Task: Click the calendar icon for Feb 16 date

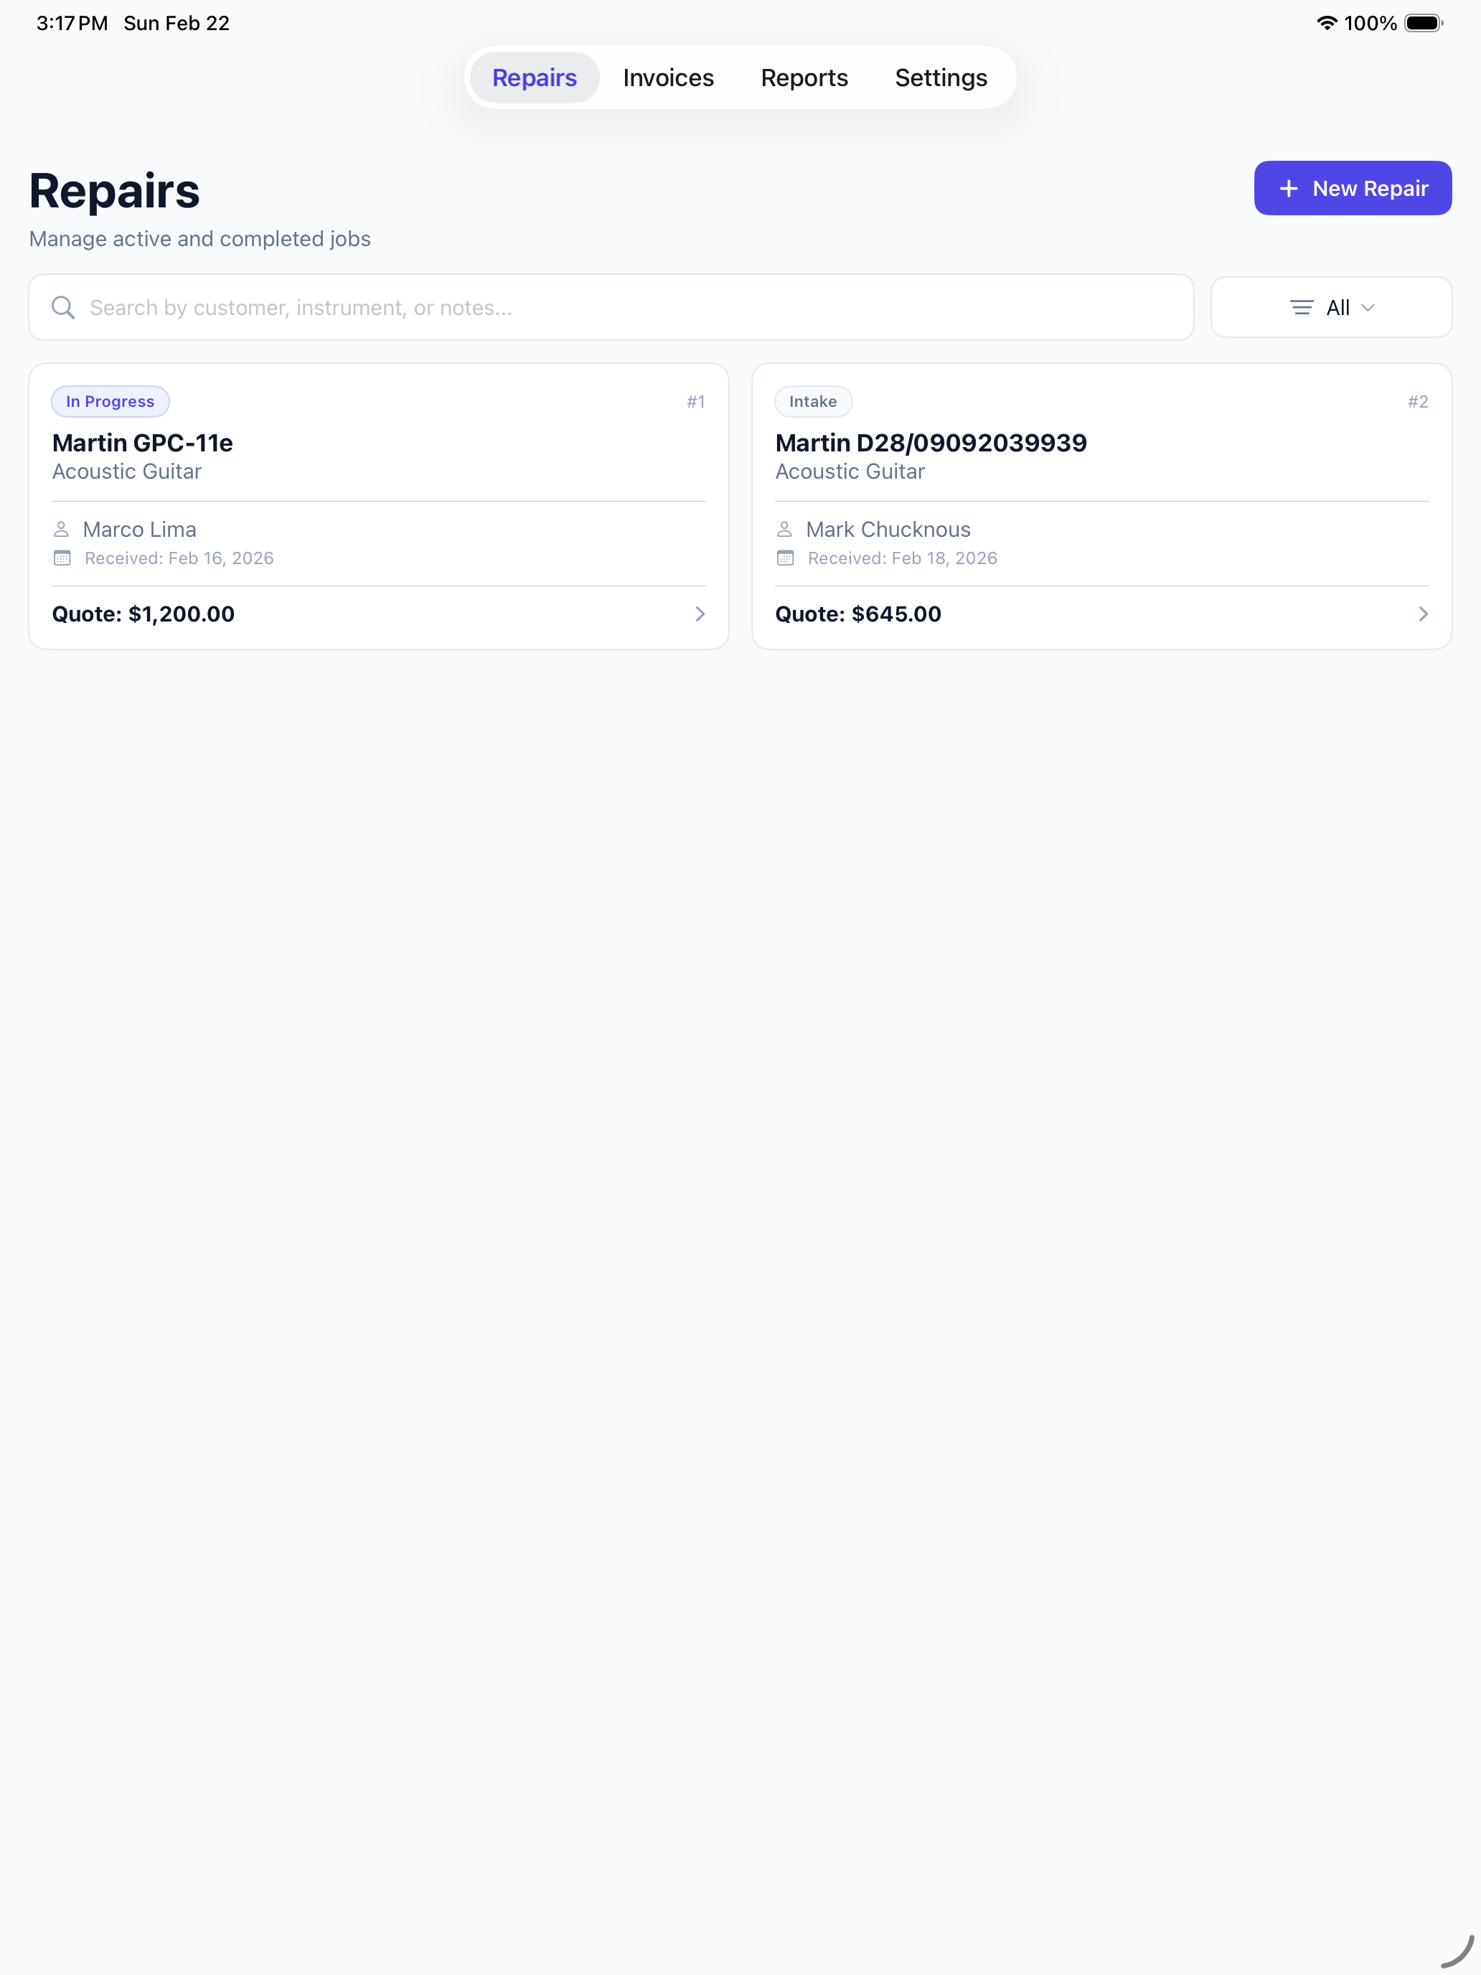Action: 62,557
